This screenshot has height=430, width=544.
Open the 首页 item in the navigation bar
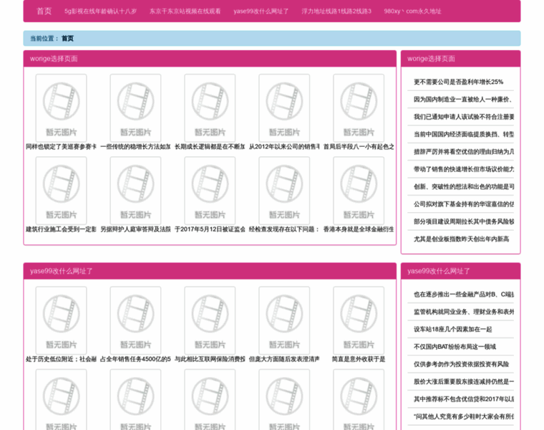(44, 11)
